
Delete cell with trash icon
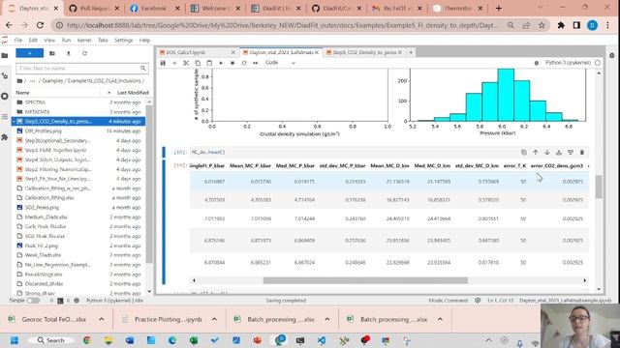(x=582, y=153)
